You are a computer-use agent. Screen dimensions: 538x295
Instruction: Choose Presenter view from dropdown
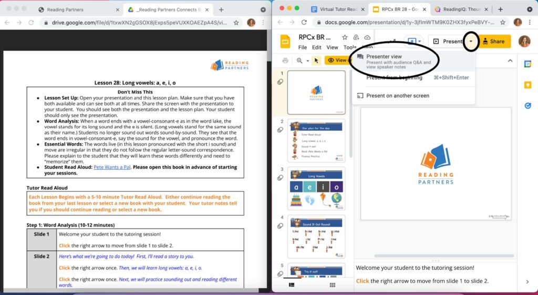pyautogui.click(x=413, y=61)
